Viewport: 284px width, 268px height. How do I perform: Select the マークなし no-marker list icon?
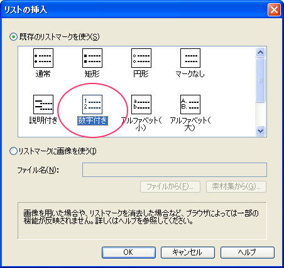tap(190, 58)
